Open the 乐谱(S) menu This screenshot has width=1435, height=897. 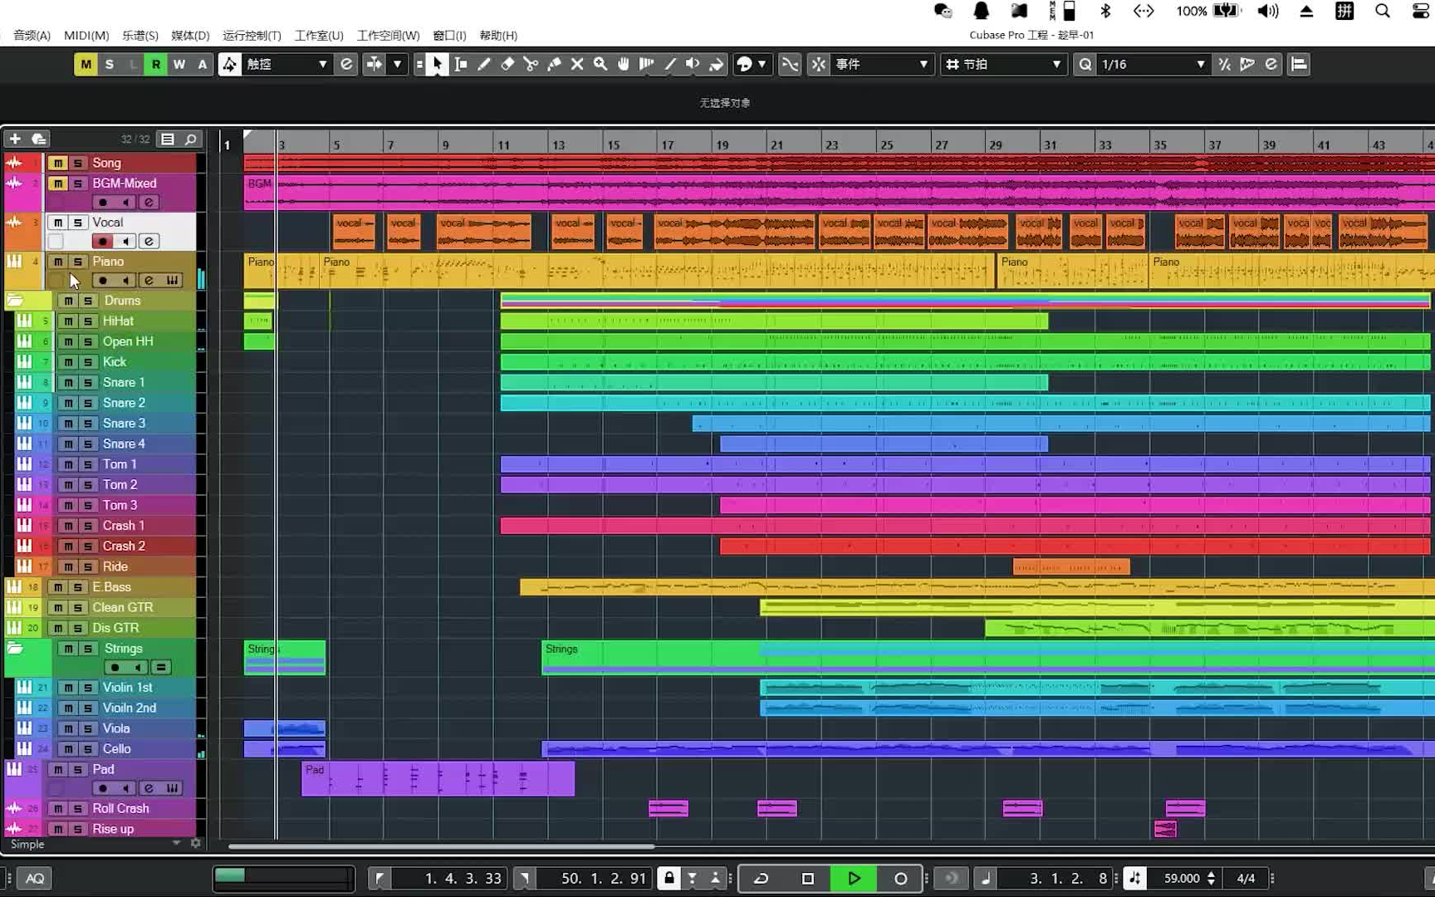click(140, 35)
